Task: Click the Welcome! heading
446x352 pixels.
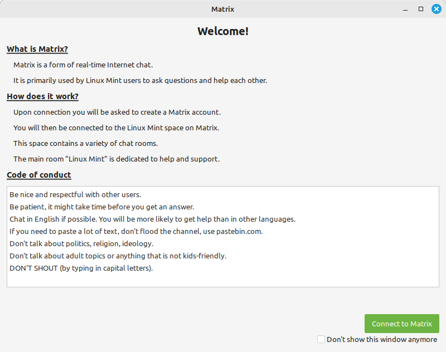Action: point(223,31)
